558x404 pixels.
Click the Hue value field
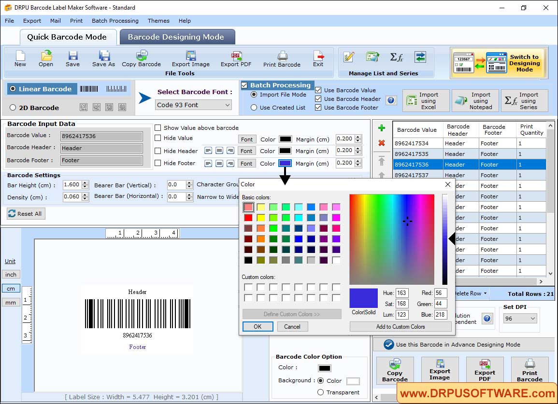tap(402, 293)
